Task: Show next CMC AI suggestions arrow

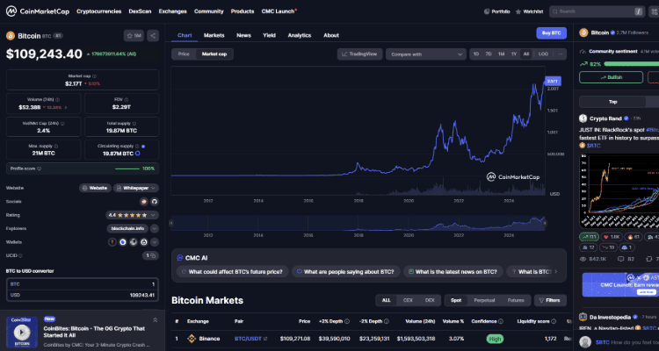Action: [x=556, y=272]
